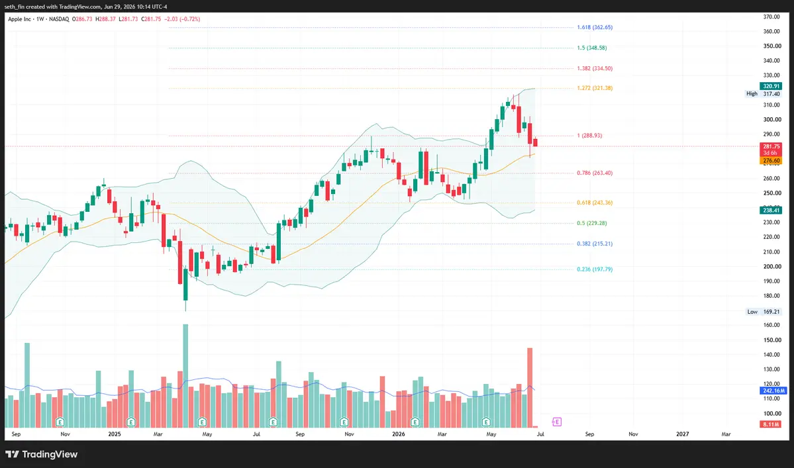
Task: Click the orange 276.60 moving average tag
Action: coord(771,161)
